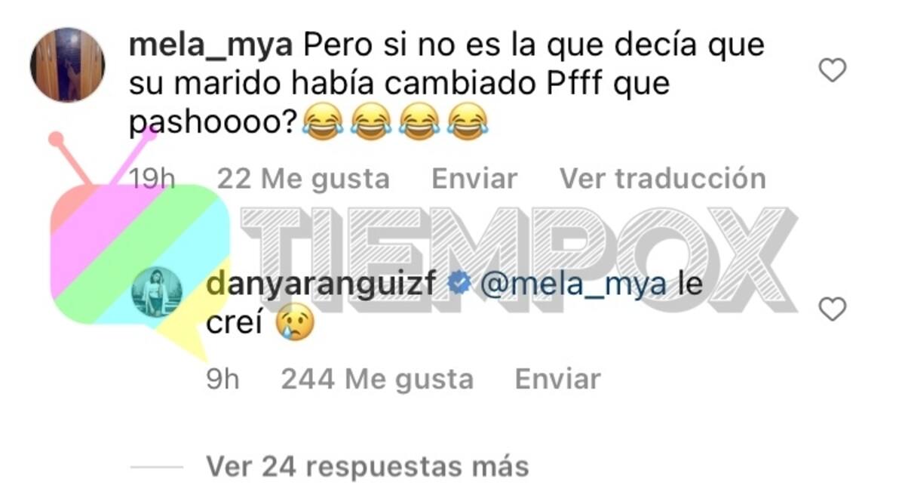
Task: Click the TIEMPOX watermark text
Action: (519, 260)
